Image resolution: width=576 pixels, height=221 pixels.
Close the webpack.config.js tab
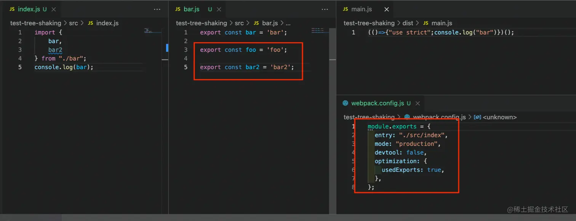point(418,103)
